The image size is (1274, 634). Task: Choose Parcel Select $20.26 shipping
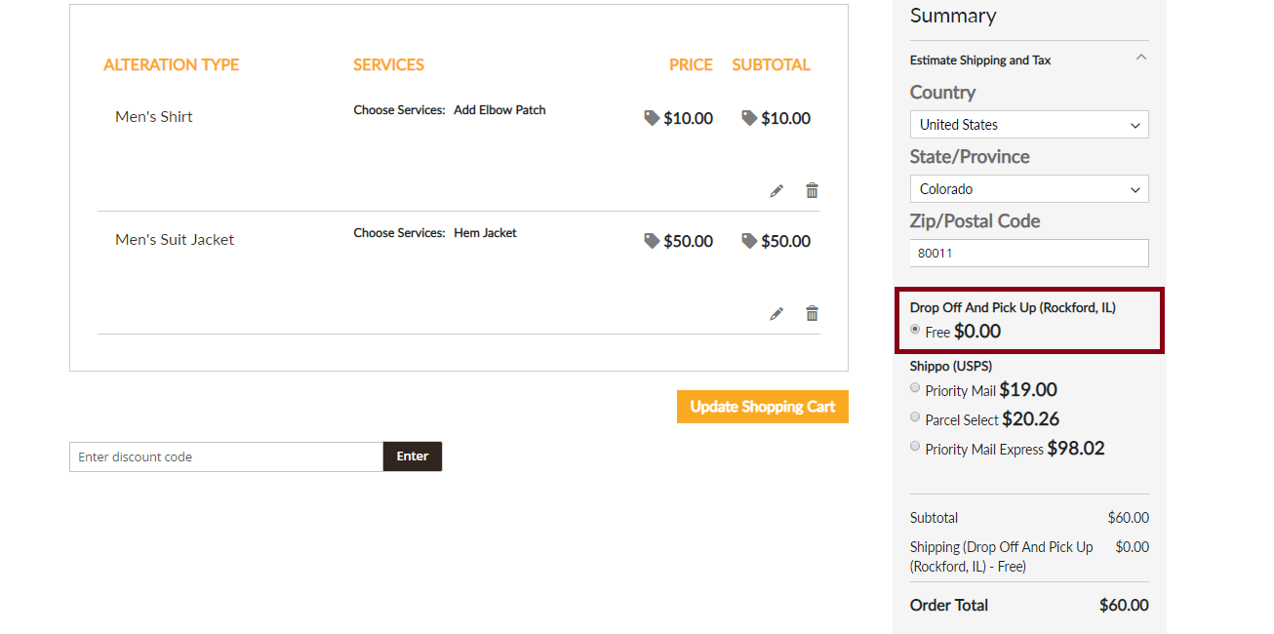[915, 417]
